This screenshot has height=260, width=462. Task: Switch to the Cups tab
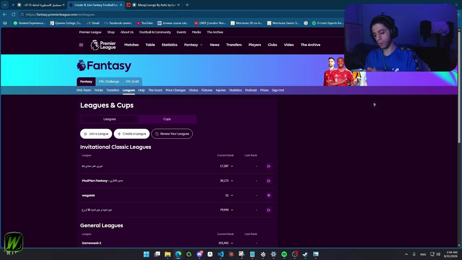pos(167,119)
